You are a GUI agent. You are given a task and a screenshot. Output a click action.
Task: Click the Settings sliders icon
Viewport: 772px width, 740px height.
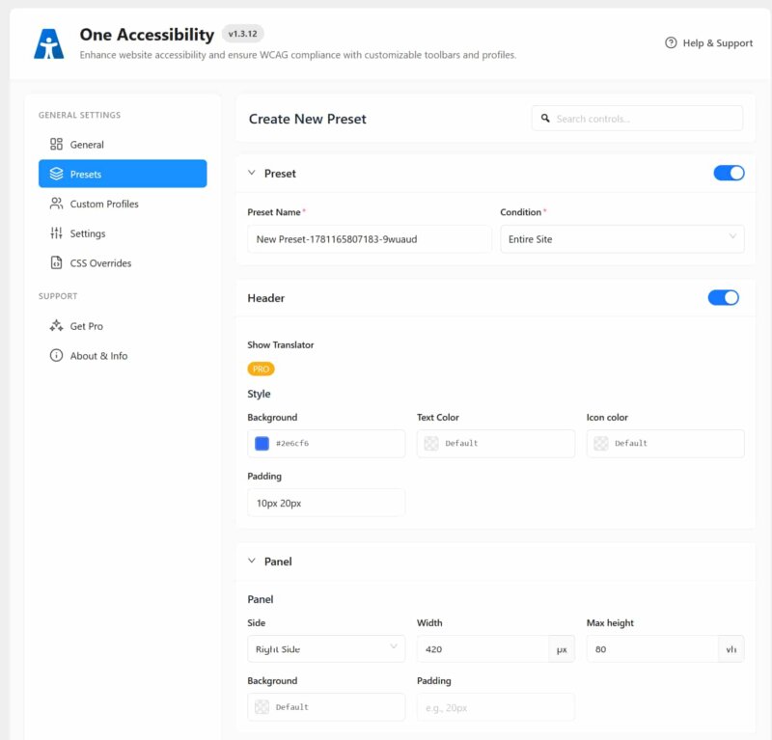[56, 233]
